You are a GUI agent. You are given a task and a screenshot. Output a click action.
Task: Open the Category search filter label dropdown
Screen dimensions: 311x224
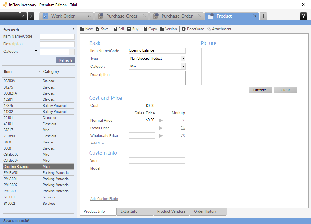pyautogui.click(x=36, y=51)
